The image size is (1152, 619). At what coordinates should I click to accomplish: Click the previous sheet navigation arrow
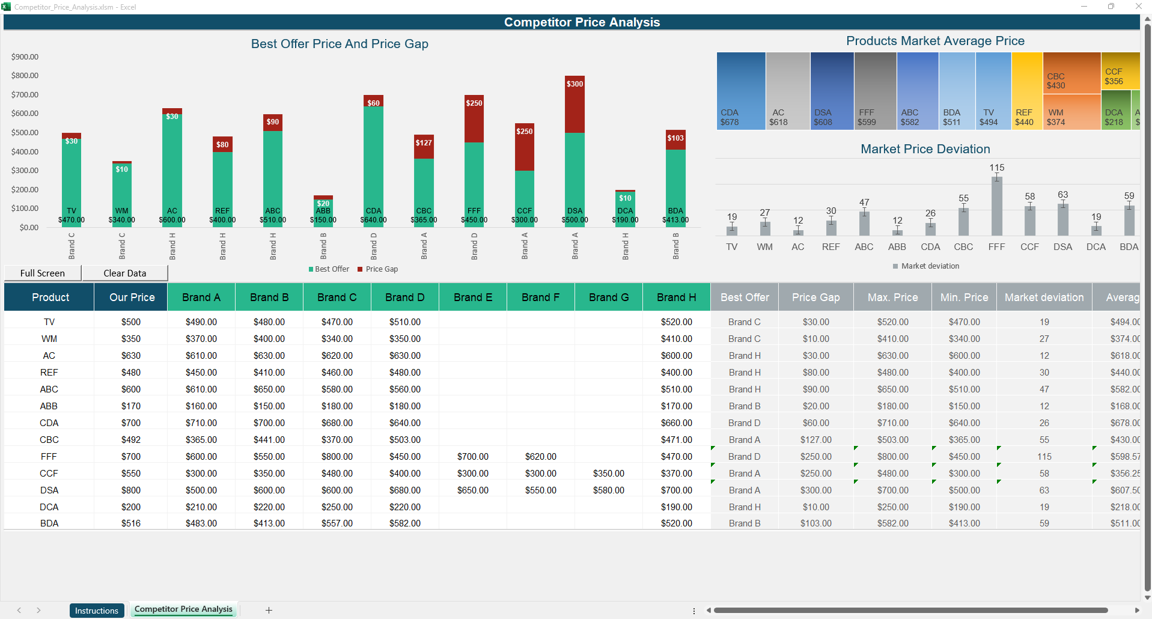(19, 610)
